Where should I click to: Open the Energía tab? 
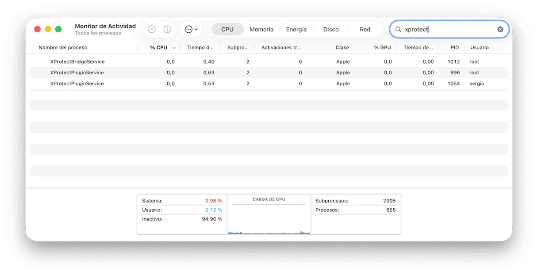click(296, 29)
